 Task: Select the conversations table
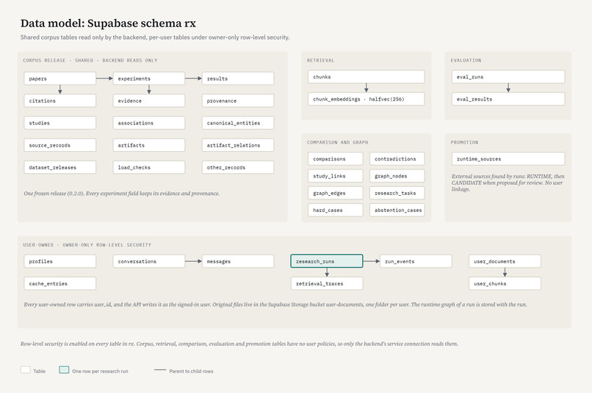coord(149,261)
